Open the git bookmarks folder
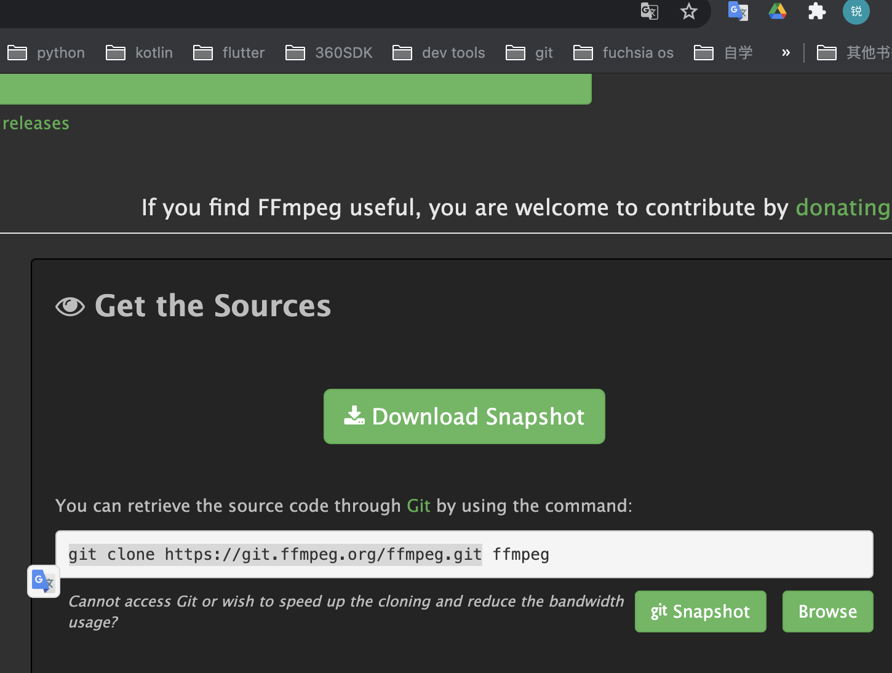Image resolution: width=892 pixels, height=673 pixels. click(x=529, y=53)
